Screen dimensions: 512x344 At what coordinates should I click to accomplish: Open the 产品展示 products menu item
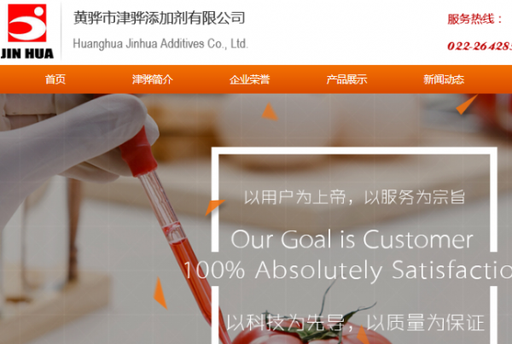[346, 79]
